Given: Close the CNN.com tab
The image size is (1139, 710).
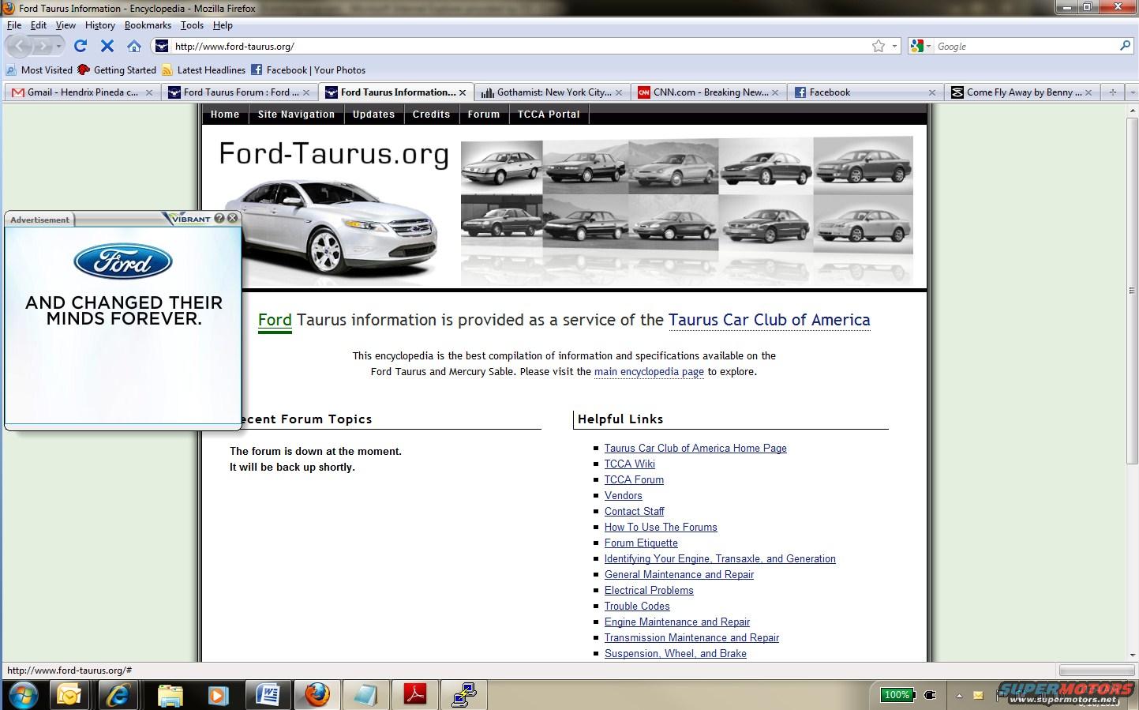Looking at the screenshot, I should [x=775, y=92].
